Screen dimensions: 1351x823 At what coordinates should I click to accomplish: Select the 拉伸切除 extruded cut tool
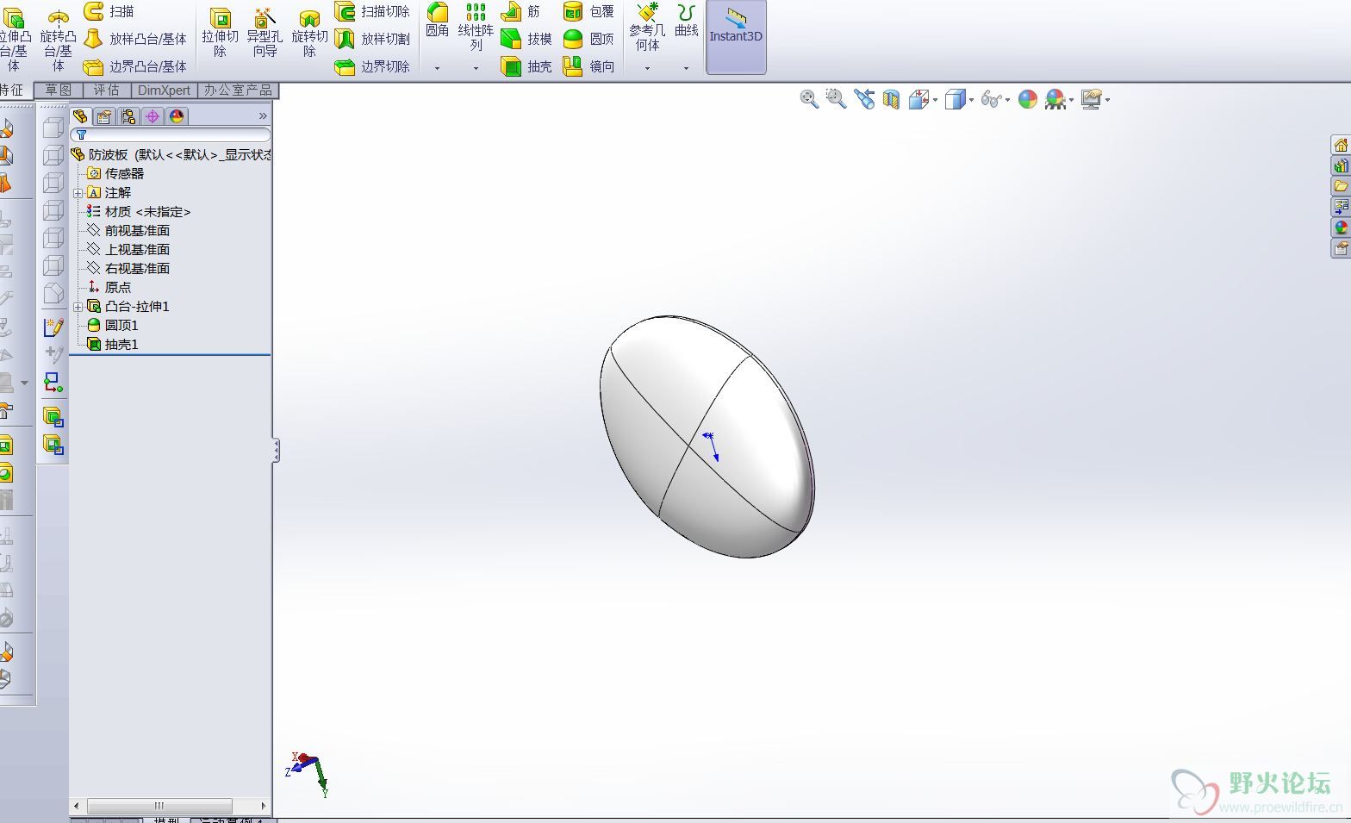220,34
